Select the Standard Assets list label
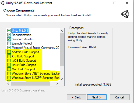This screenshot has width=134, height=103. (x=22, y=39)
